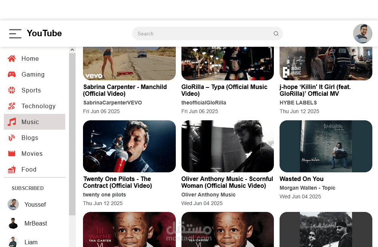The width and height of the screenshot is (378, 247).
Task: Click channel name SabrinaCarpenterVEVO
Action: point(112,103)
